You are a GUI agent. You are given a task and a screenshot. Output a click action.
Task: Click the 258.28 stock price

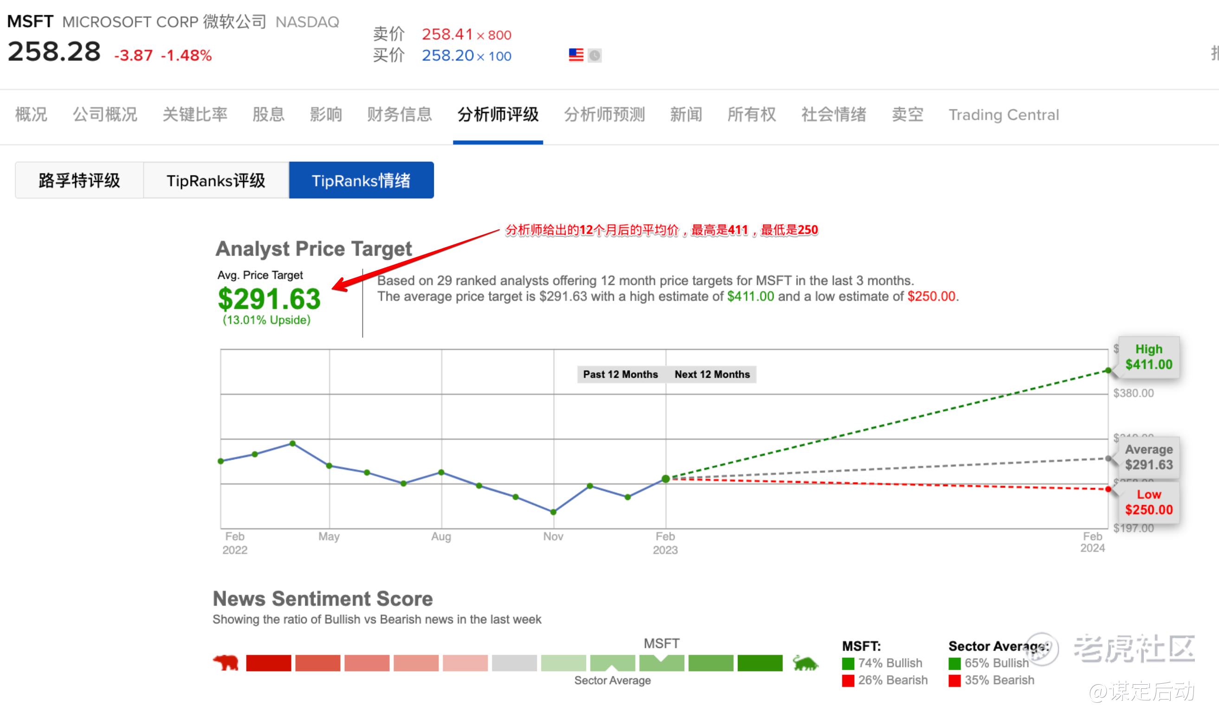coord(54,51)
